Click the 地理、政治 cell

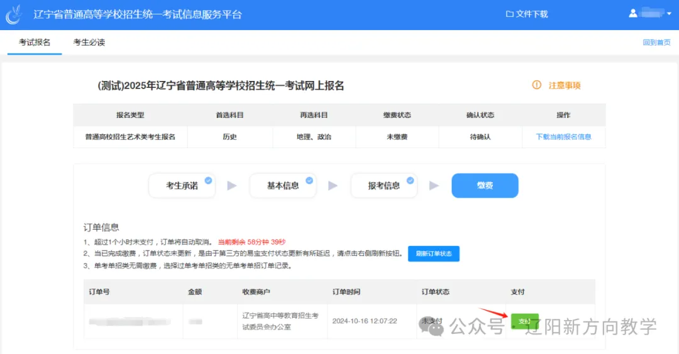click(x=314, y=137)
